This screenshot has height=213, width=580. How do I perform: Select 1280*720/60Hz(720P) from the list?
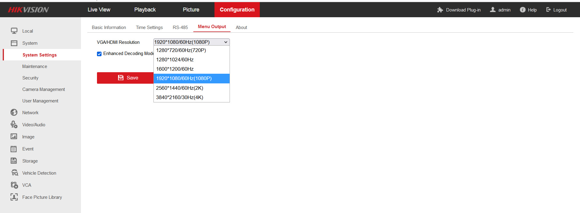point(181,50)
